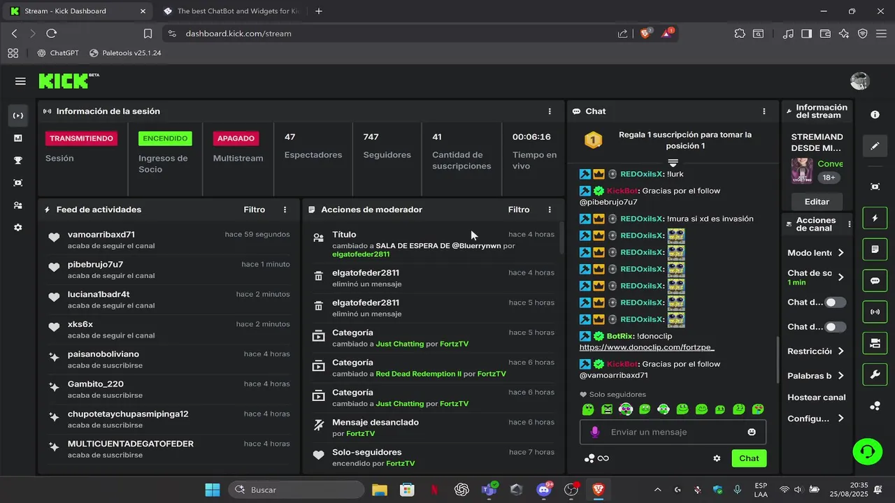Click the purple microphone icon in chat input
The height and width of the screenshot is (503, 895).
pyautogui.click(x=595, y=432)
